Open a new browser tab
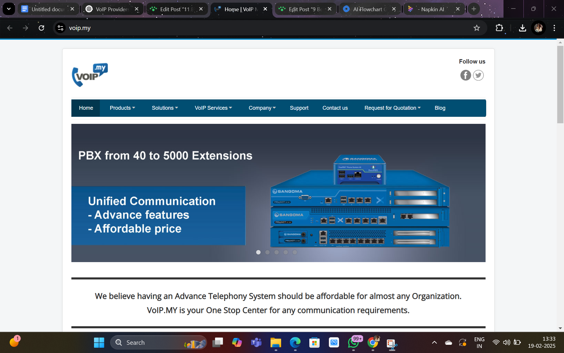564x353 pixels. click(474, 9)
